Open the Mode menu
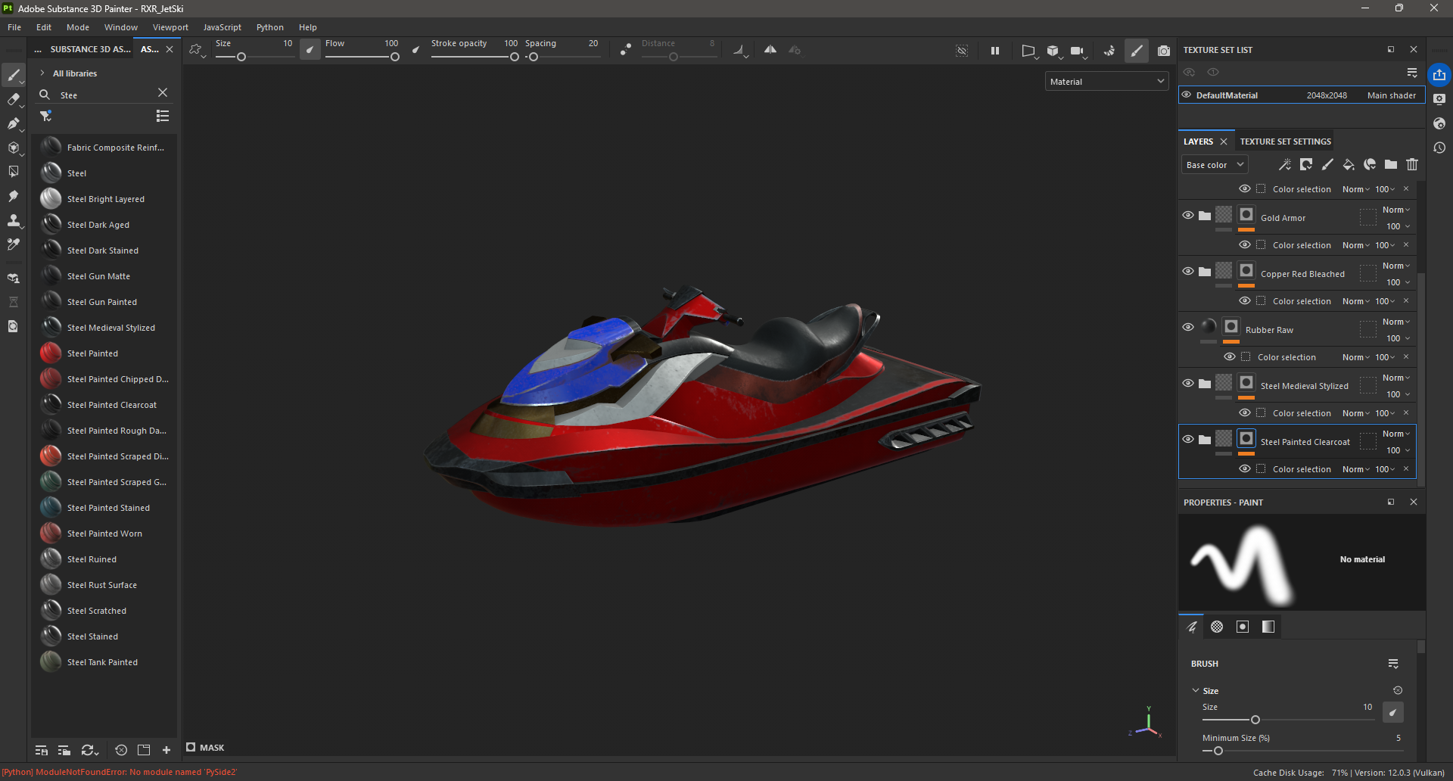1453x781 pixels. tap(78, 27)
